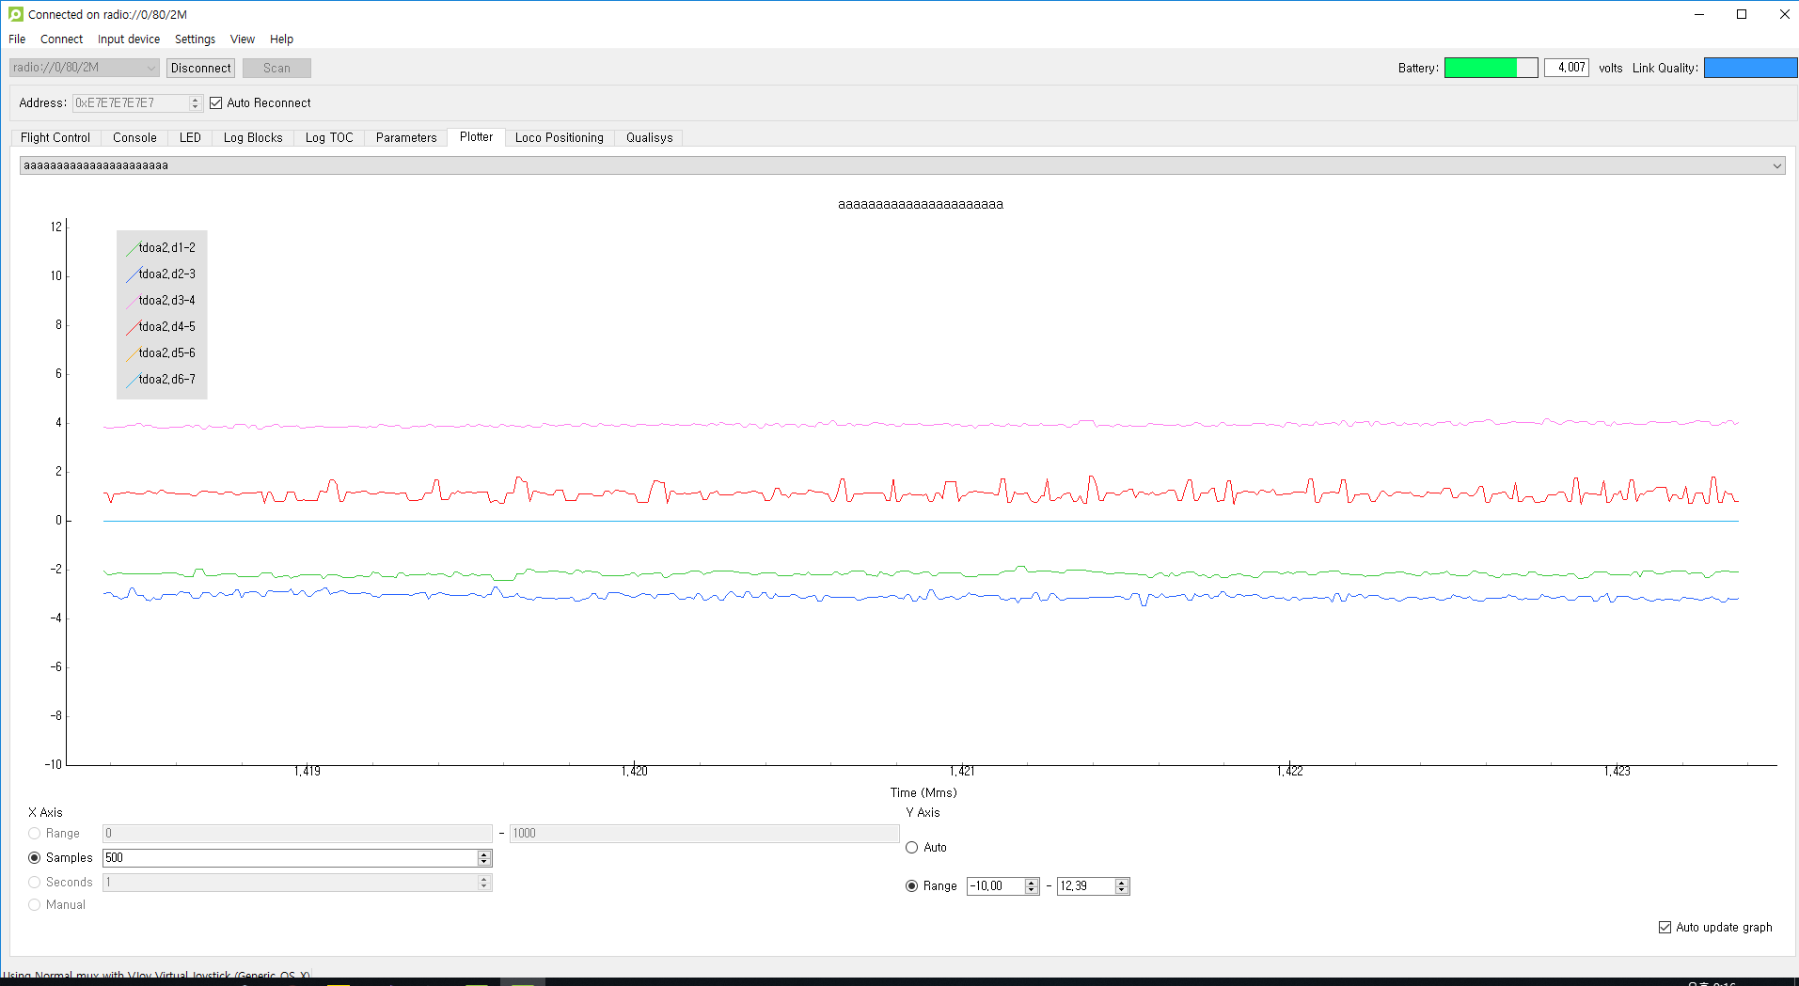Image resolution: width=1799 pixels, height=986 pixels.
Task: Toggle the Auto Reconnect checkbox
Action: coord(215,103)
